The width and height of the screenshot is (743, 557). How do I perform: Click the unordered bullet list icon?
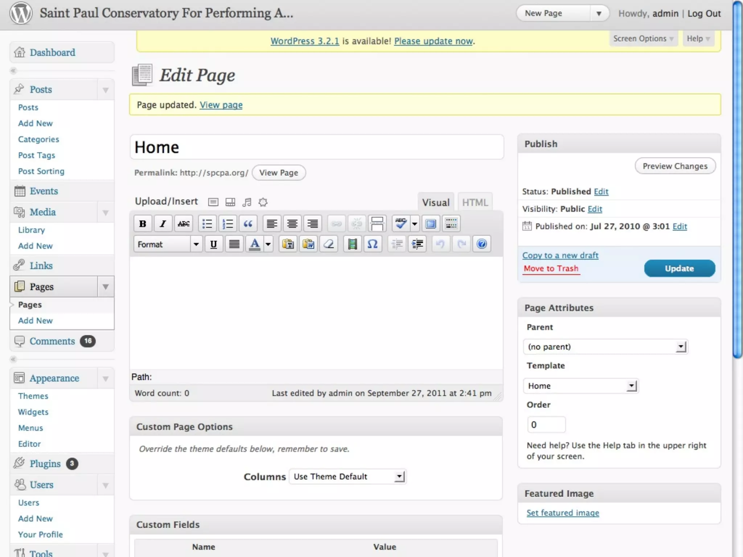tap(207, 224)
